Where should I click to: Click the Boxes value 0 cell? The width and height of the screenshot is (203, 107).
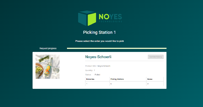click(148, 84)
